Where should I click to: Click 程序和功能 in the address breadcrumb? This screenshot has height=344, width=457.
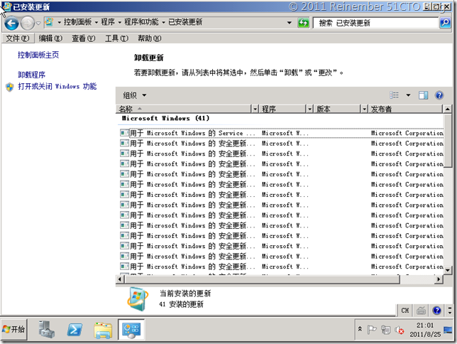pos(141,22)
